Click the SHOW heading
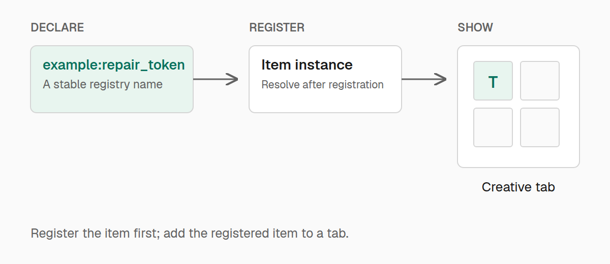The width and height of the screenshot is (610, 264). (x=475, y=27)
